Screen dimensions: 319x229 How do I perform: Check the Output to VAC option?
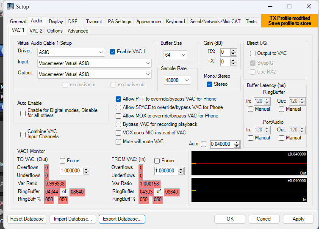click(252, 53)
